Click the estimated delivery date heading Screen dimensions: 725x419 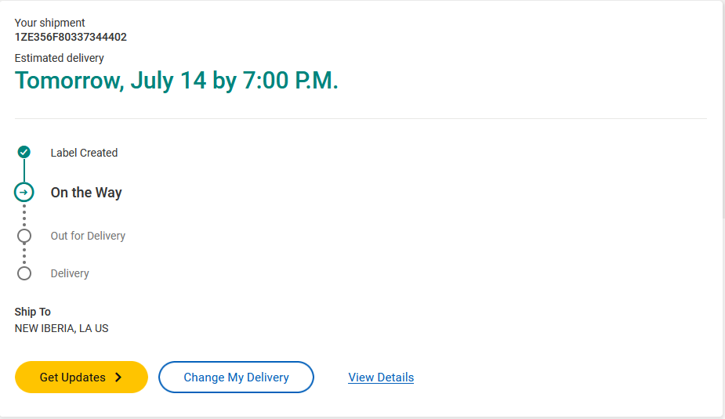176,81
